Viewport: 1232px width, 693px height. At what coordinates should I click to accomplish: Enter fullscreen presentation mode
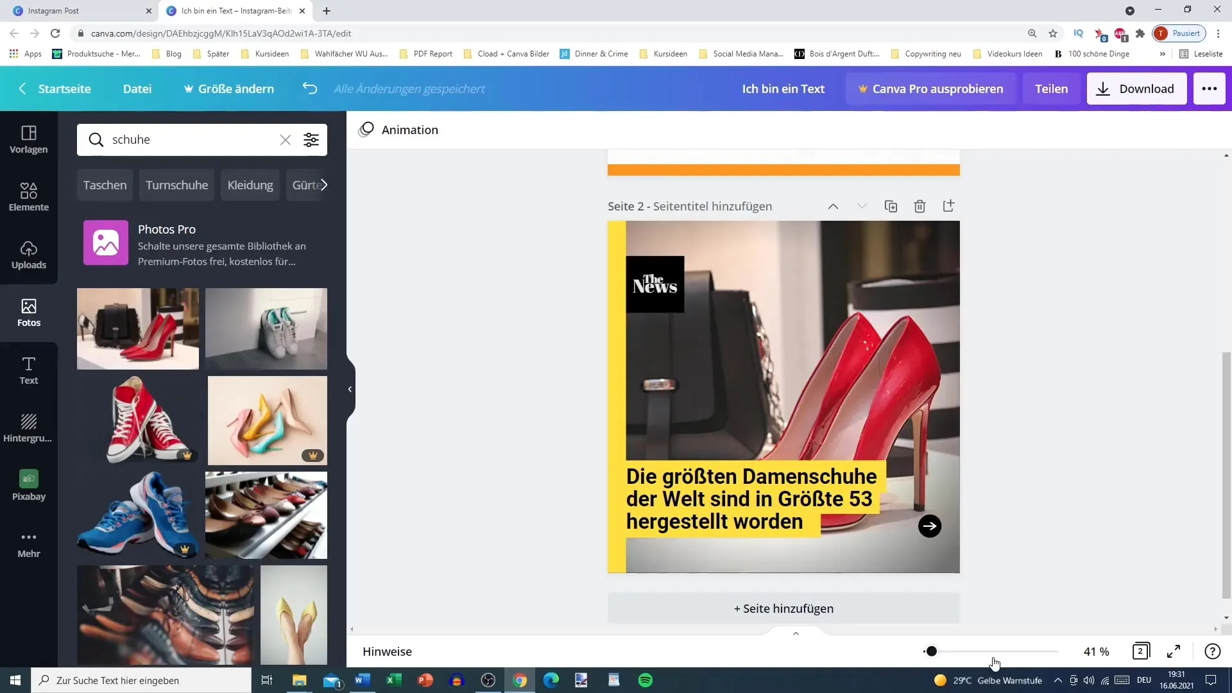1174,651
